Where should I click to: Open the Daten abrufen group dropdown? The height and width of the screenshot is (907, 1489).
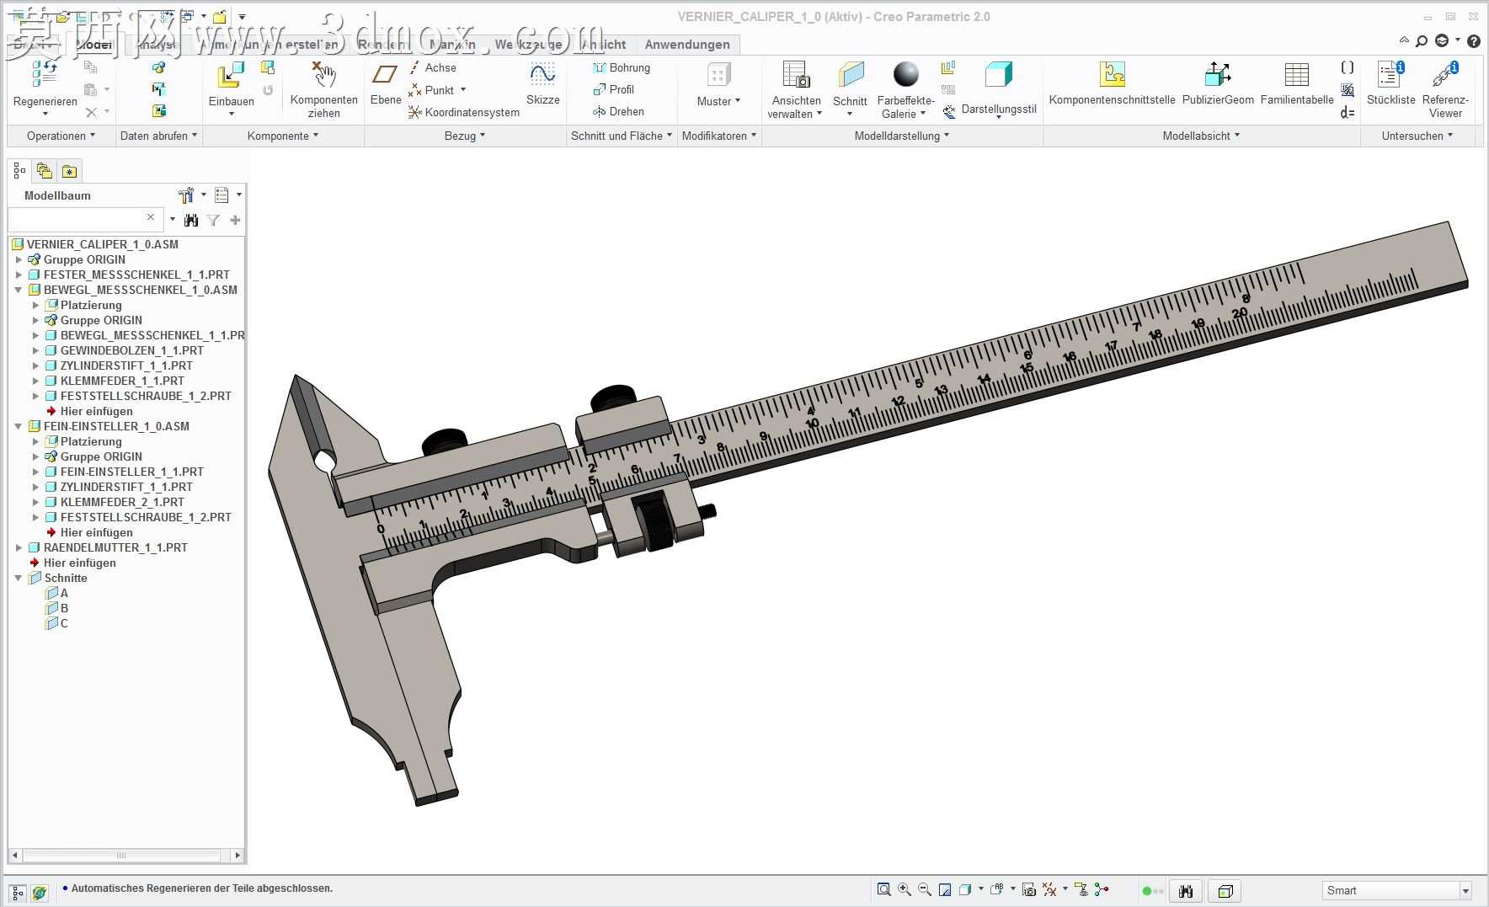click(x=158, y=136)
